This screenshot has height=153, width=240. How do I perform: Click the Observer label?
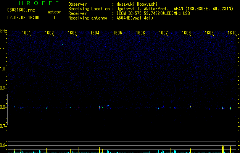77,4
